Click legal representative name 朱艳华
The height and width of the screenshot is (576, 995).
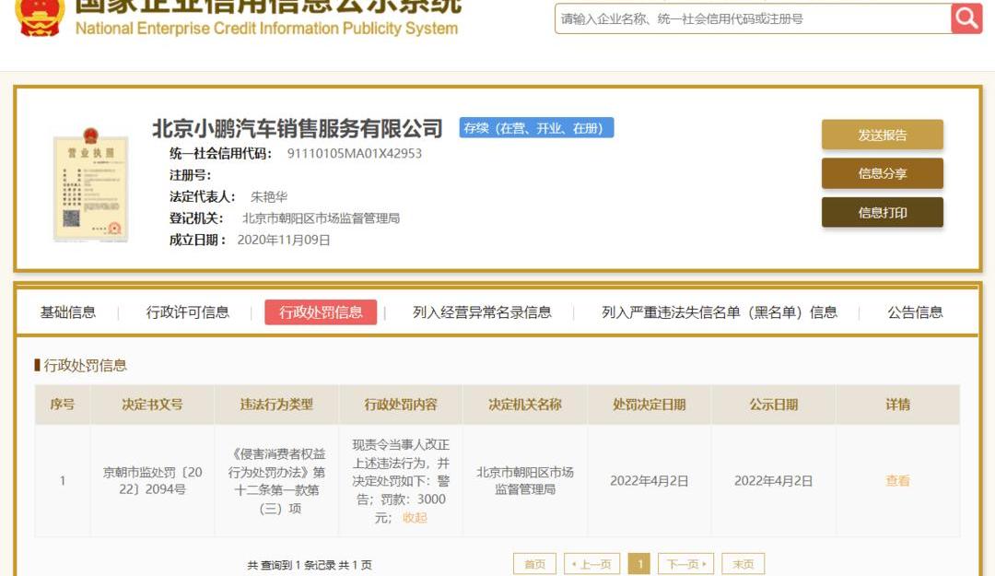point(269,197)
